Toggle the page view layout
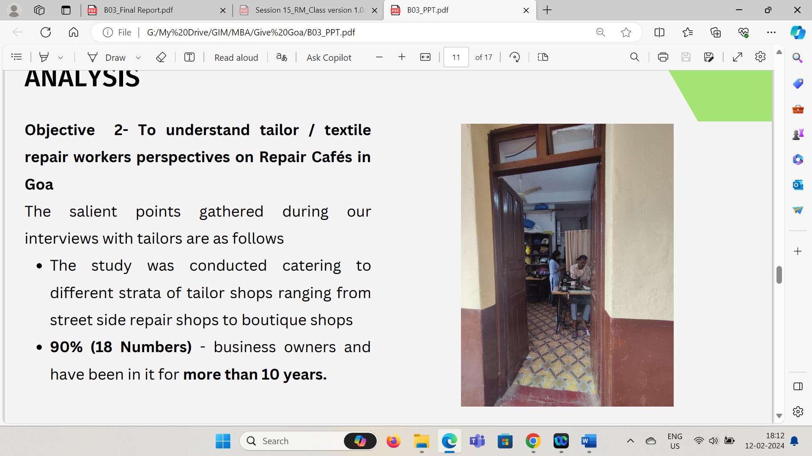 pyautogui.click(x=543, y=57)
